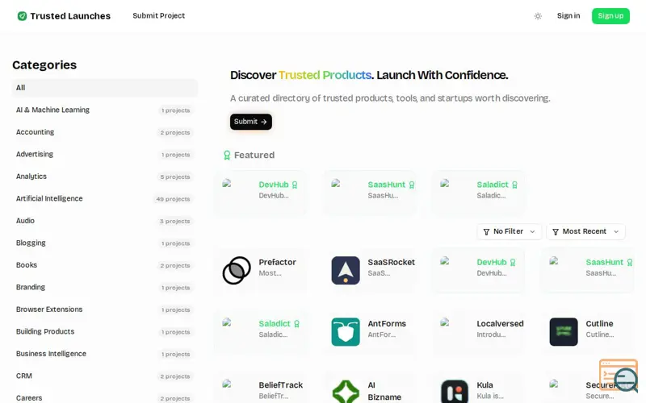Click the green Sign up button

pyautogui.click(x=610, y=15)
